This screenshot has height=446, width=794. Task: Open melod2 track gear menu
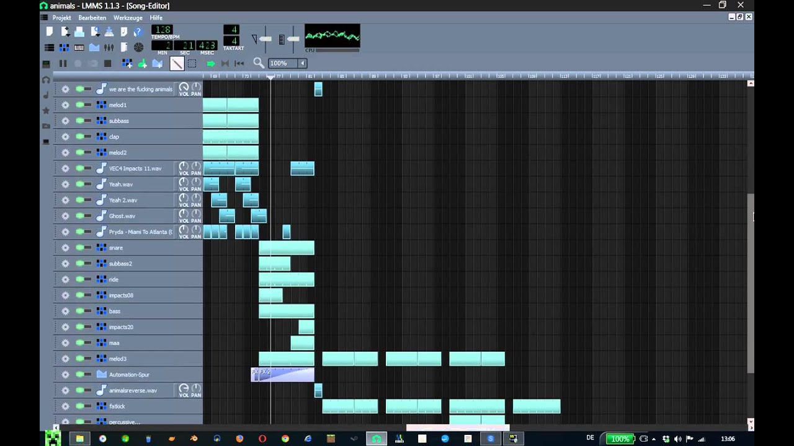pos(65,152)
